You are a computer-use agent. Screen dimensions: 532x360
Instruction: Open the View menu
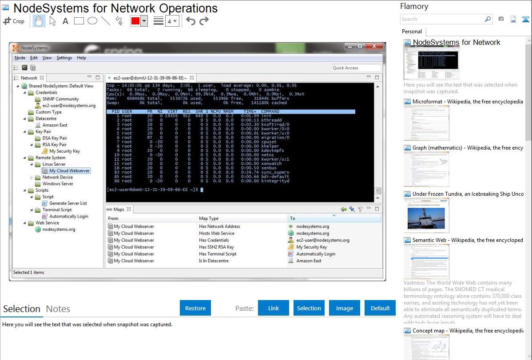(x=47, y=58)
